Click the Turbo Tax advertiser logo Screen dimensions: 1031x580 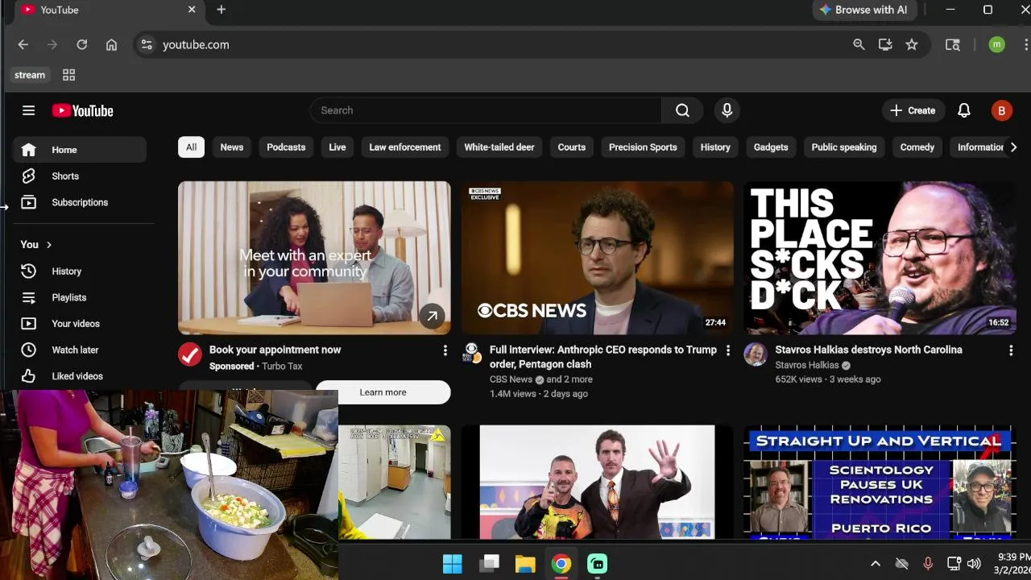tap(189, 354)
